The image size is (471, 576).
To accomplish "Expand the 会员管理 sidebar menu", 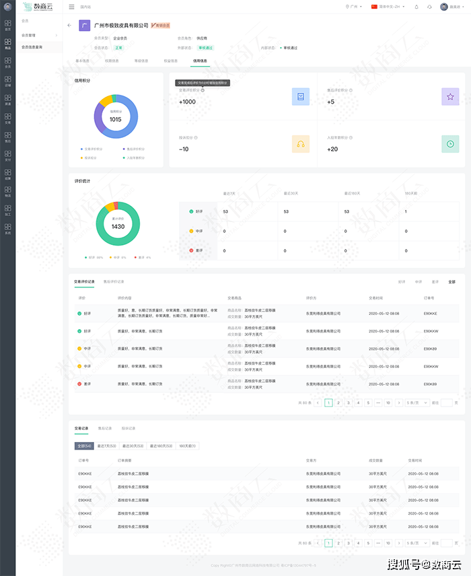I will tap(39, 35).
